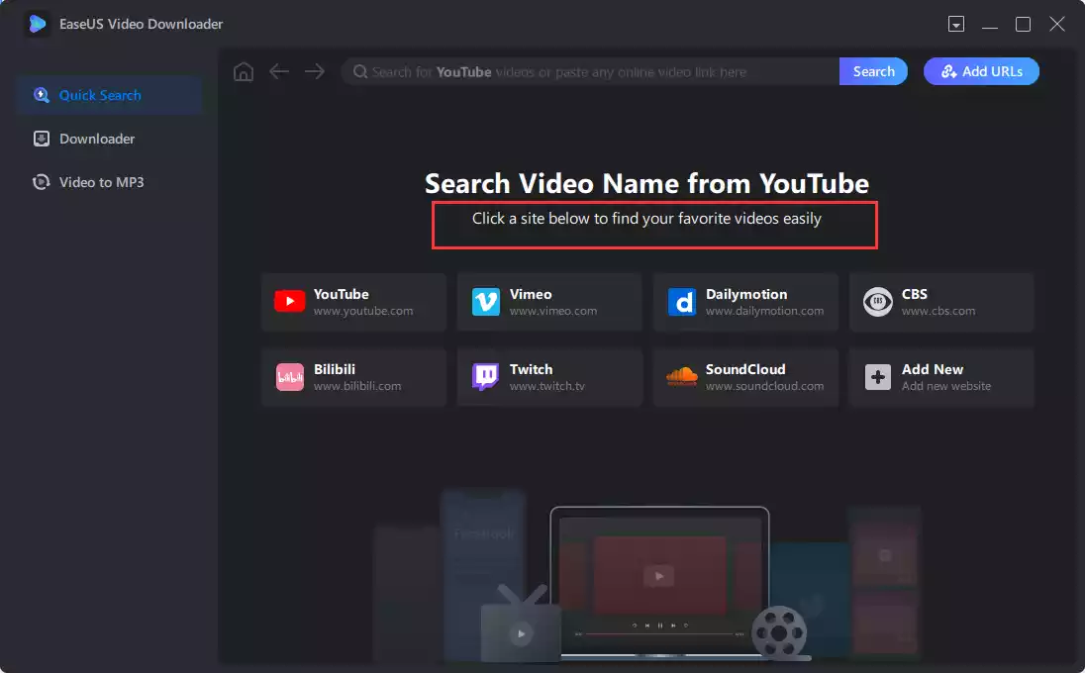Click the www.bilibili.com link text
This screenshot has width=1085, height=673.
click(x=357, y=386)
